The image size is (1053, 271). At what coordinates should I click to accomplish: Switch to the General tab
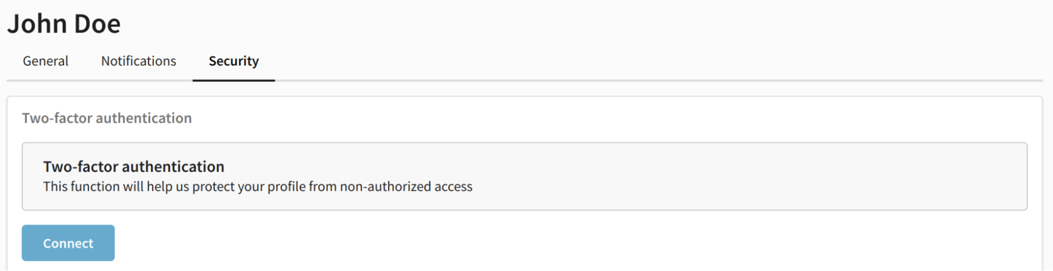pos(45,61)
